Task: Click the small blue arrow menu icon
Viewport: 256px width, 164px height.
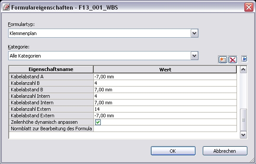Action: 244,59
